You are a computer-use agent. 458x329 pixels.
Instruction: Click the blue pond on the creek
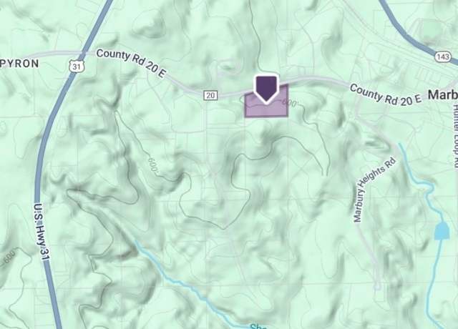coord(442,230)
